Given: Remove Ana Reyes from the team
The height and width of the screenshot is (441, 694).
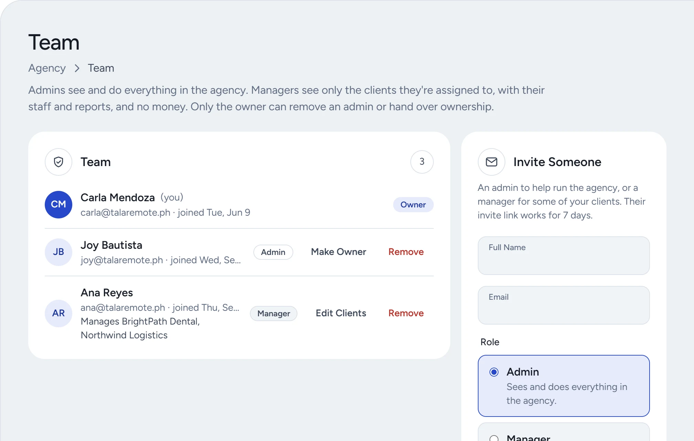Looking at the screenshot, I should tap(406, 313).
